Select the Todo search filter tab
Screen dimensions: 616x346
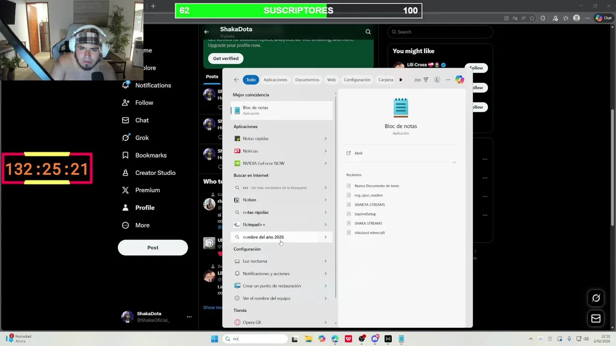(x=251, y=80)
